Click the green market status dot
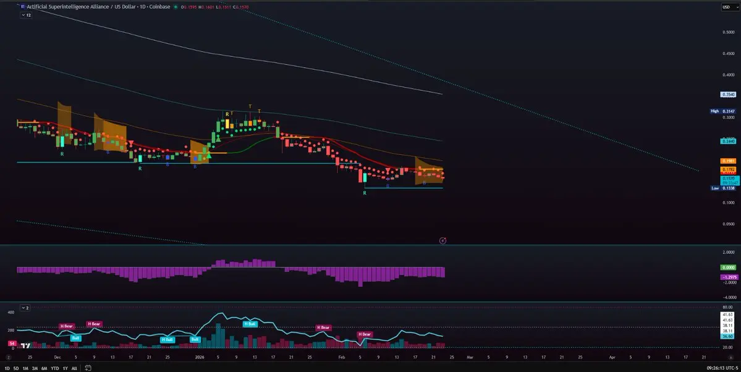Image resolution: width=741 pixels, height=372 pixels. tap(176, 7)
